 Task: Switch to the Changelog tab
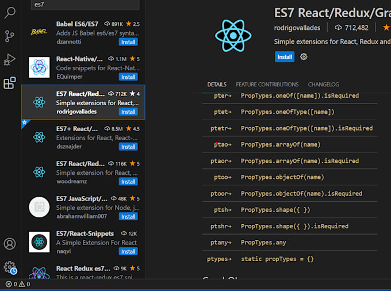pos(323,85)
